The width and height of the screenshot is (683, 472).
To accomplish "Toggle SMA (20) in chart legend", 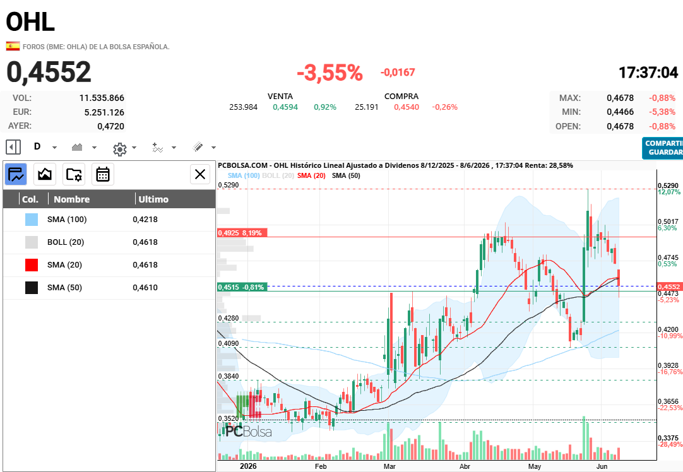I will [311, 175].
